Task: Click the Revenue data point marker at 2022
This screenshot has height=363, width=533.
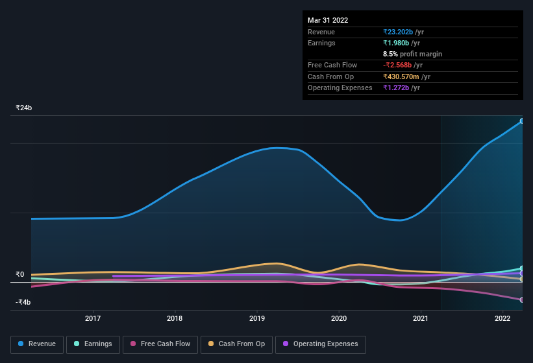Action: click(x=522, y=121)
